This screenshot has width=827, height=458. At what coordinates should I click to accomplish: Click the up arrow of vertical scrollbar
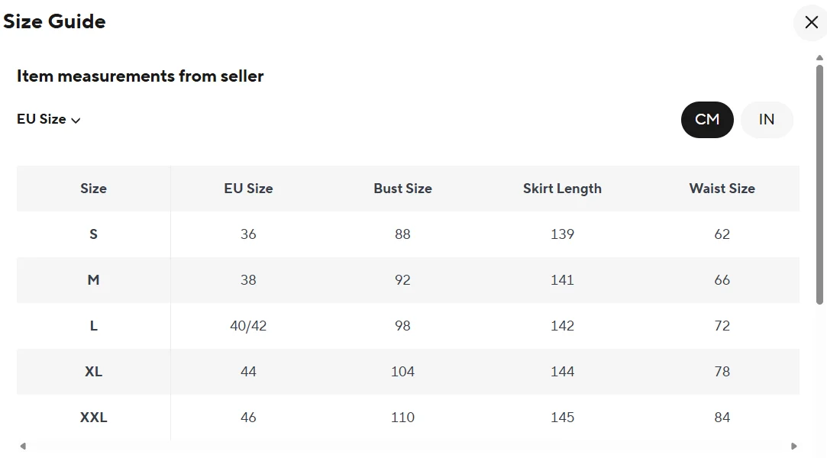pos(820,57)
